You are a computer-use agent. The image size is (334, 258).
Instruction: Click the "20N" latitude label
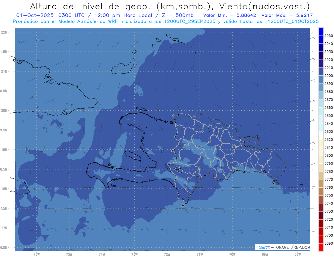[x=4, y=110]
